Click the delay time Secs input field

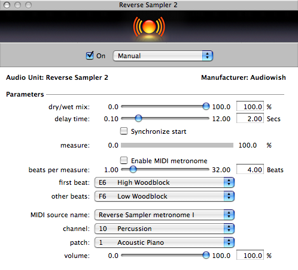click(250, 118)
